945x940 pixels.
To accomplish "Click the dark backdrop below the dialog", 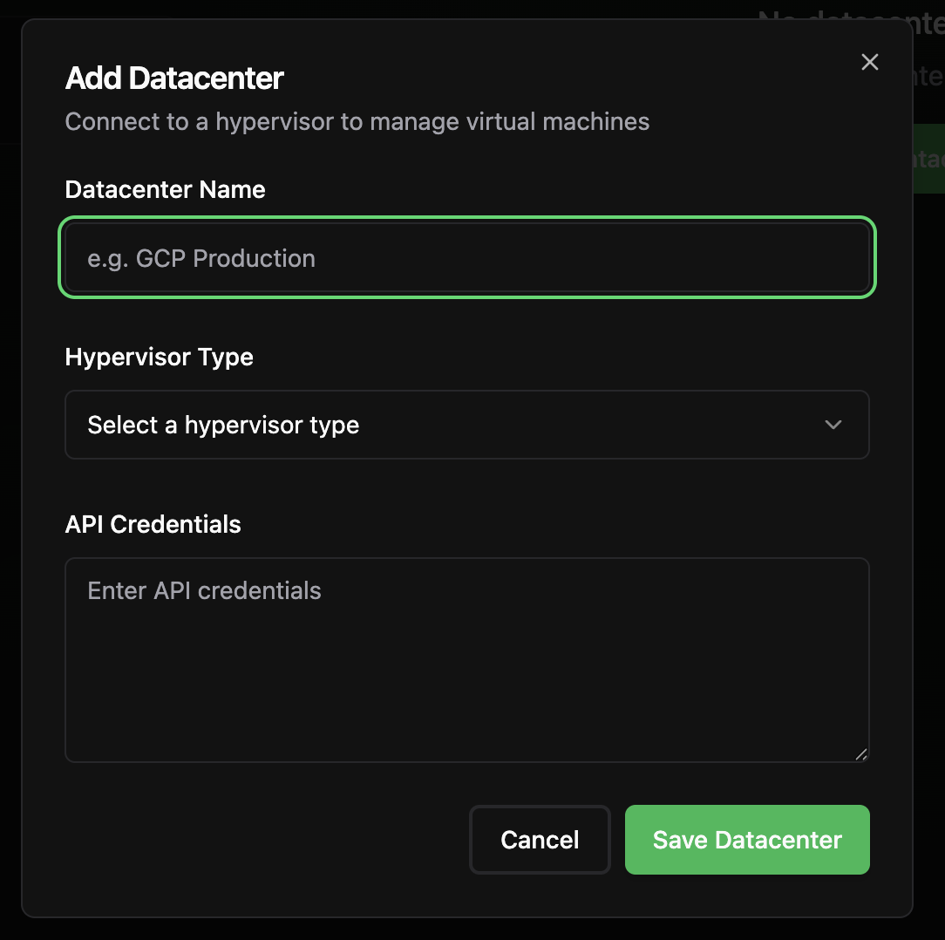I will [x=471, y=930].
